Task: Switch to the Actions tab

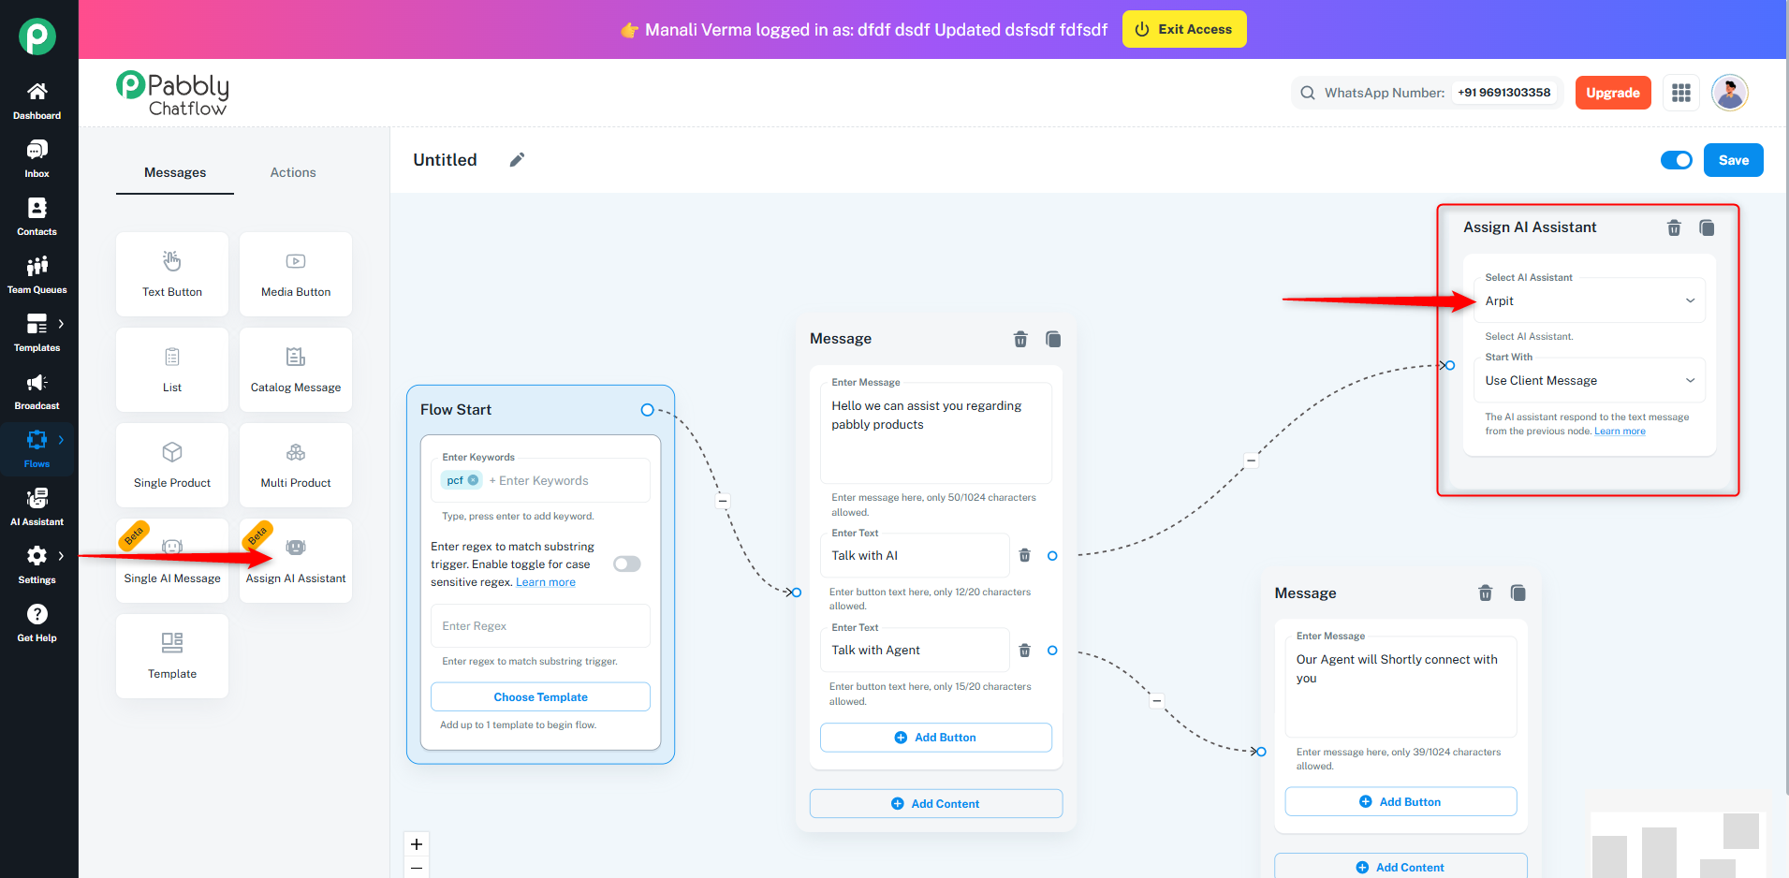Action: [x=293, y=172]
